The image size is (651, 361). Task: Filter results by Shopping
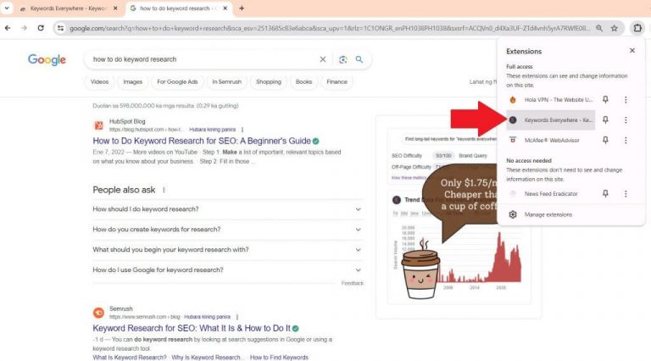[269, 81]
